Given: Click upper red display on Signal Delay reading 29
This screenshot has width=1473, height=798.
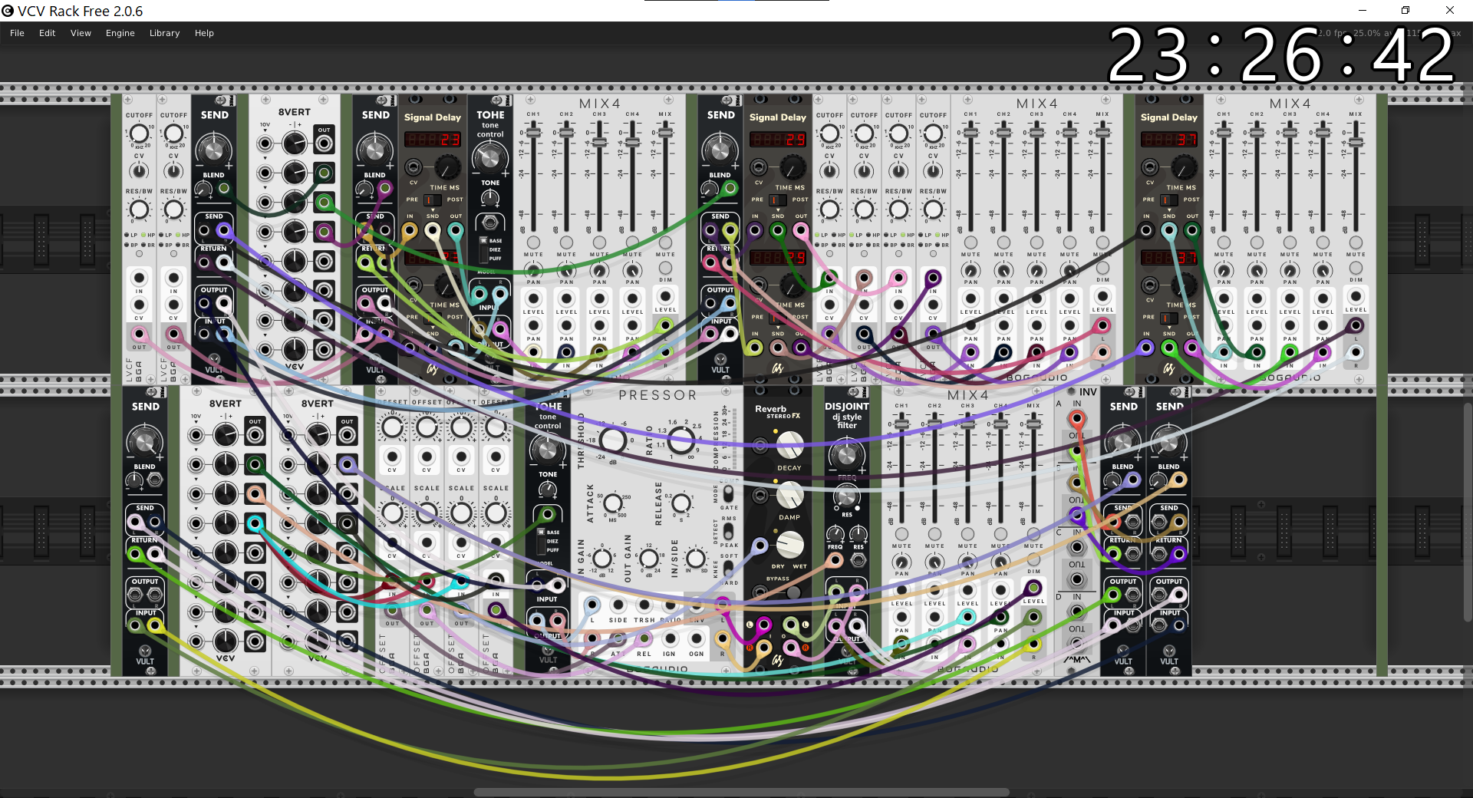Looking at the screenshot, I should click(x=778, y=140).
